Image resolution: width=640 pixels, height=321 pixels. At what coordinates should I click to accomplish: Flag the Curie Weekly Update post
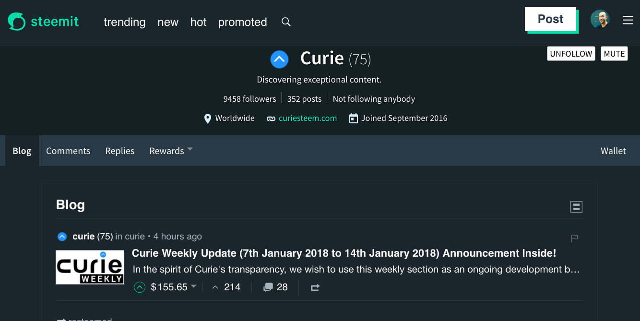[574, 238]
